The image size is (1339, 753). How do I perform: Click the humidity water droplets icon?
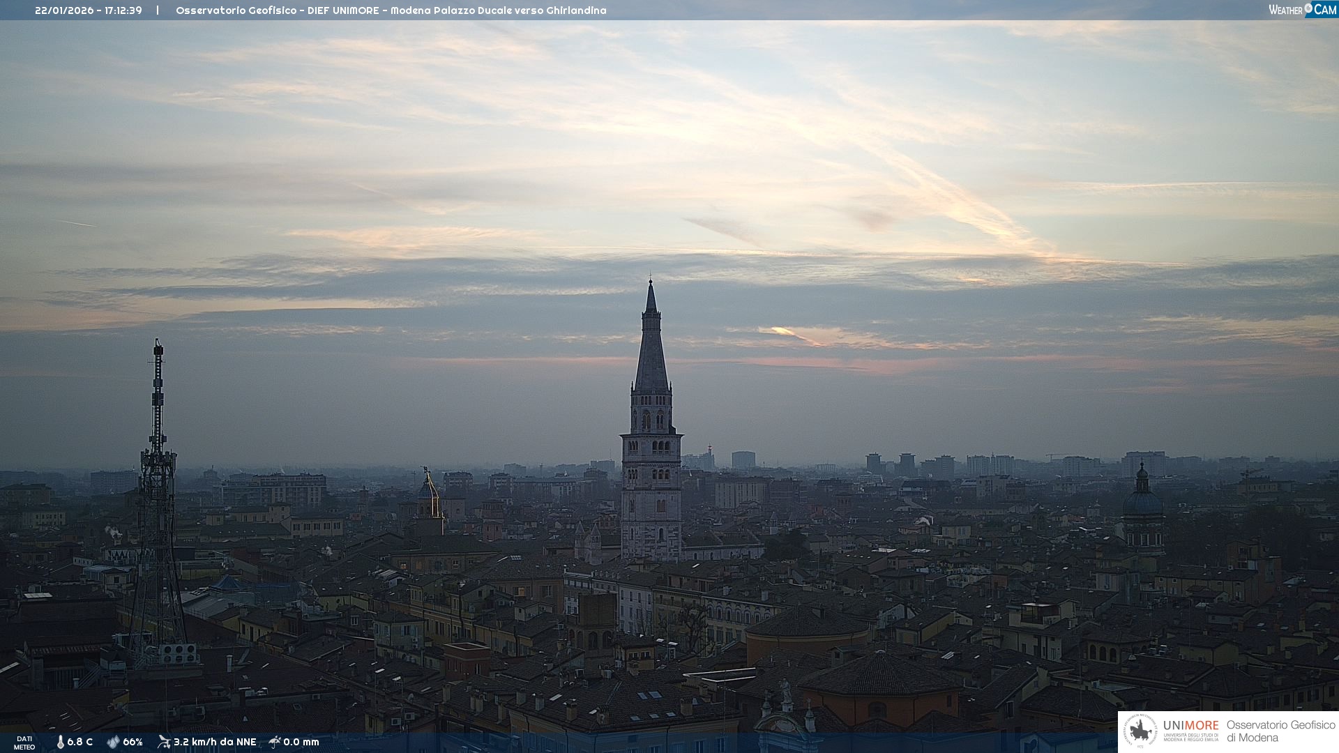(113, 742)
